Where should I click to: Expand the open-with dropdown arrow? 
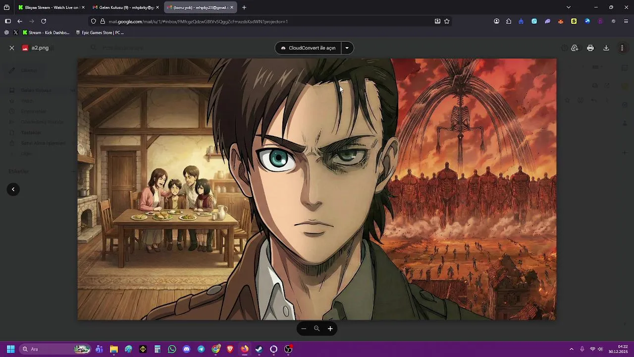pyautogui.click(x=347, y=48)
